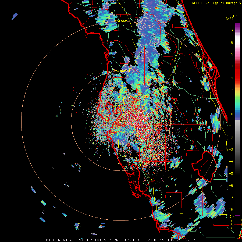Click the color scale value 3
This screenshot has height=242, width=242.
click(232, 78)
